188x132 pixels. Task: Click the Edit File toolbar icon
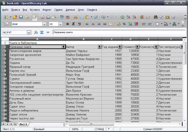click(34, 17)
